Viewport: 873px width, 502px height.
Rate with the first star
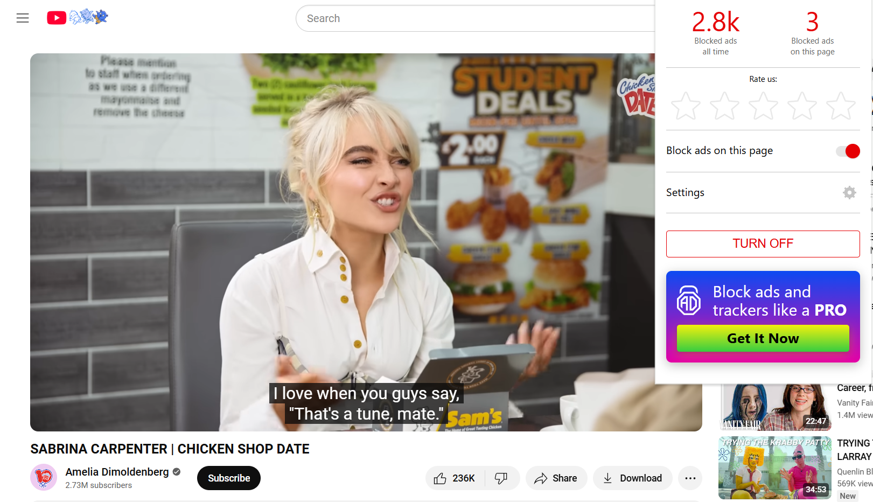[x=686, y=106]
